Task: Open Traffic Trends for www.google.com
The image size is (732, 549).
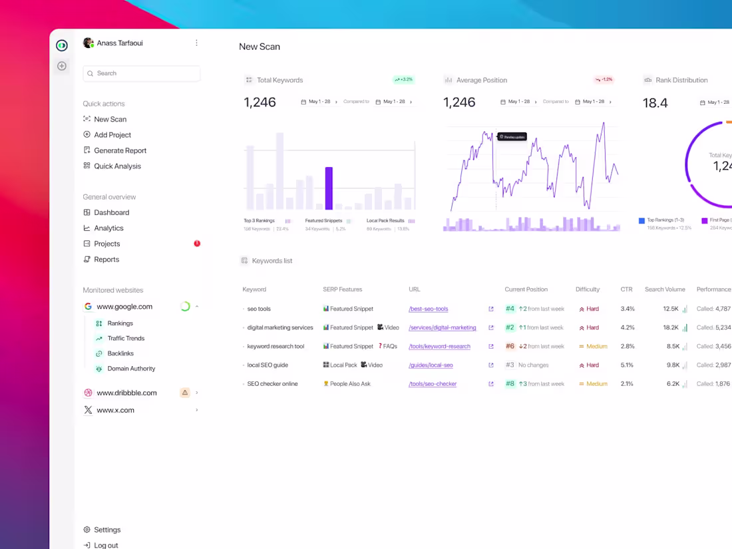Action: point(98,338)
